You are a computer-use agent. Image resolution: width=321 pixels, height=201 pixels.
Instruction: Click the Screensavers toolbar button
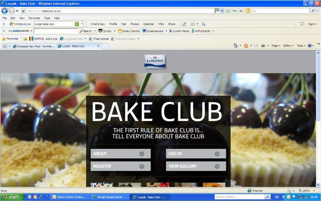153,31
